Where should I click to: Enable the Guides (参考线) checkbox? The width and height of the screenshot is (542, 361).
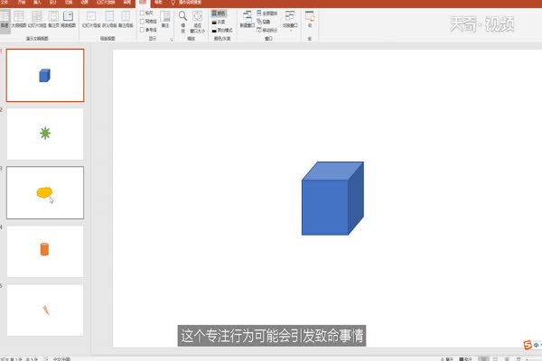pos(143,28)
